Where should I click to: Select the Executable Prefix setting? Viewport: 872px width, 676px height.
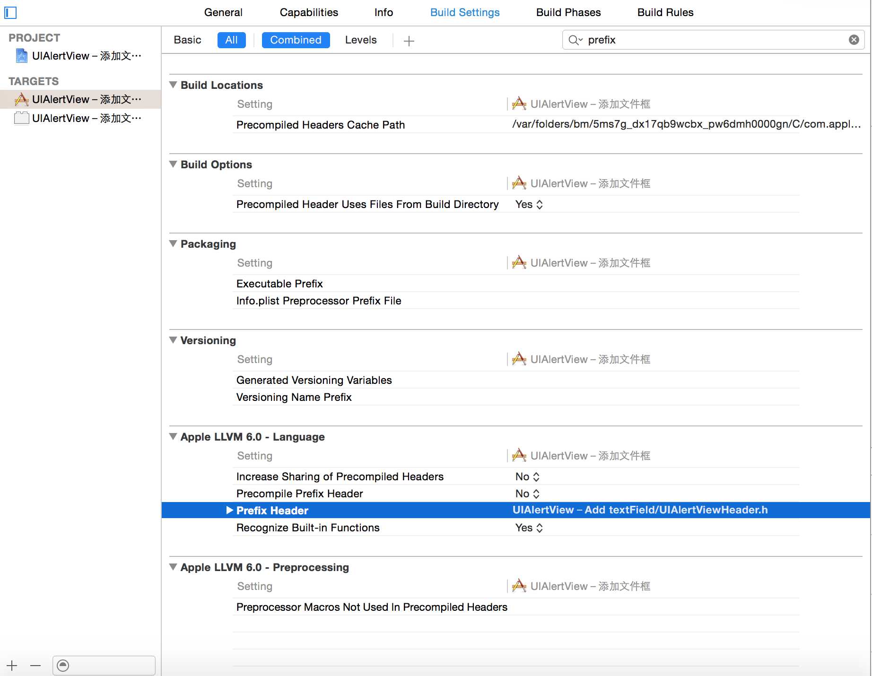pos(279,284)
